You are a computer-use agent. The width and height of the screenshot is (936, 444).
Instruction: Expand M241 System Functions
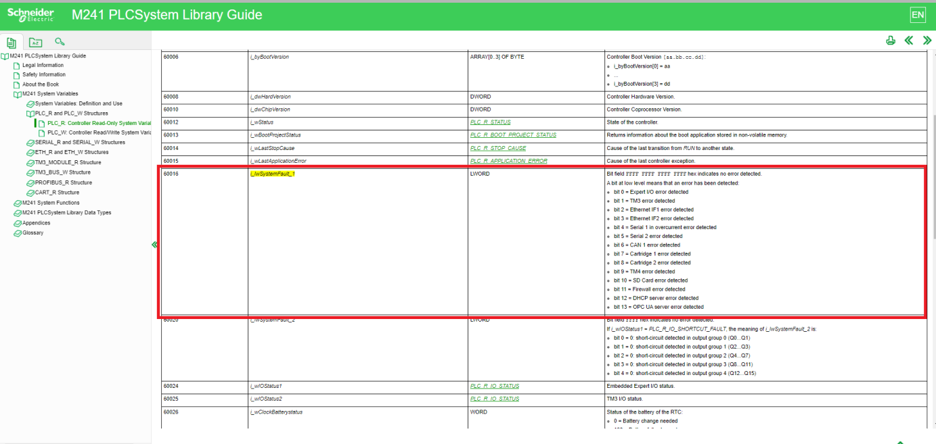[18, 203]
